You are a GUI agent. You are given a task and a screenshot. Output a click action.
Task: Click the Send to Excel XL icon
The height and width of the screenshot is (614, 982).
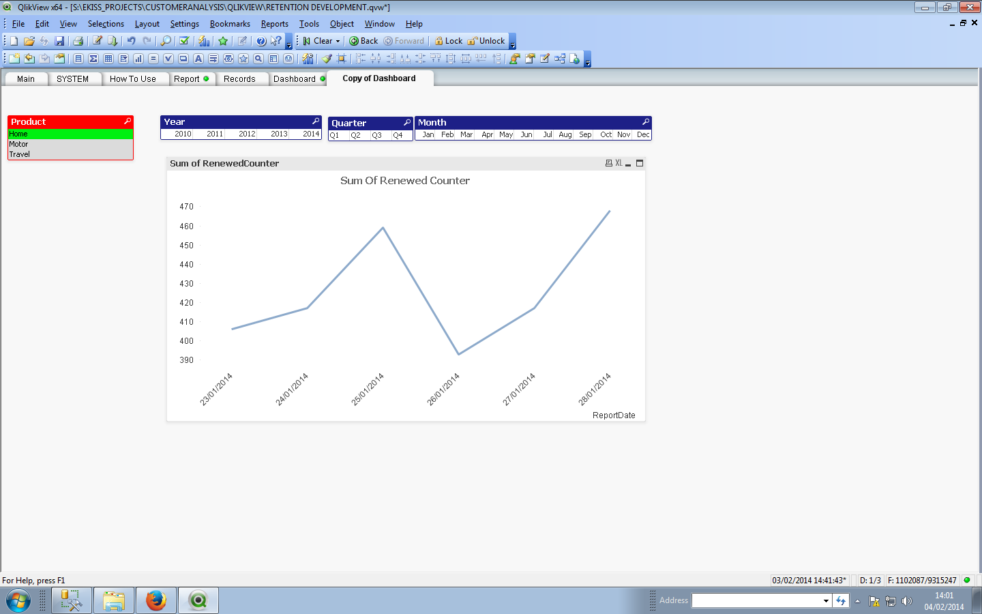coord(619,163)
